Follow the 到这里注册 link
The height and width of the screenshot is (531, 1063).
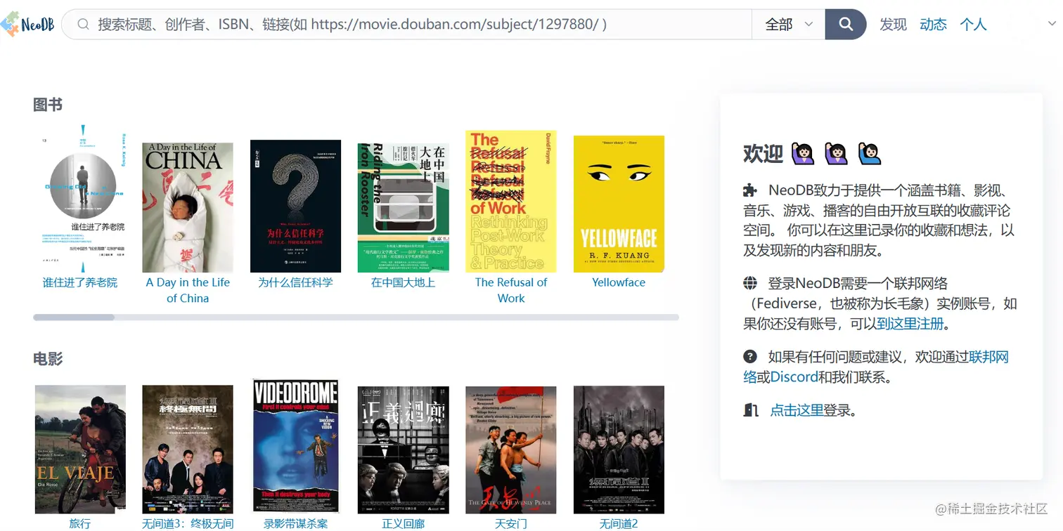910,324
